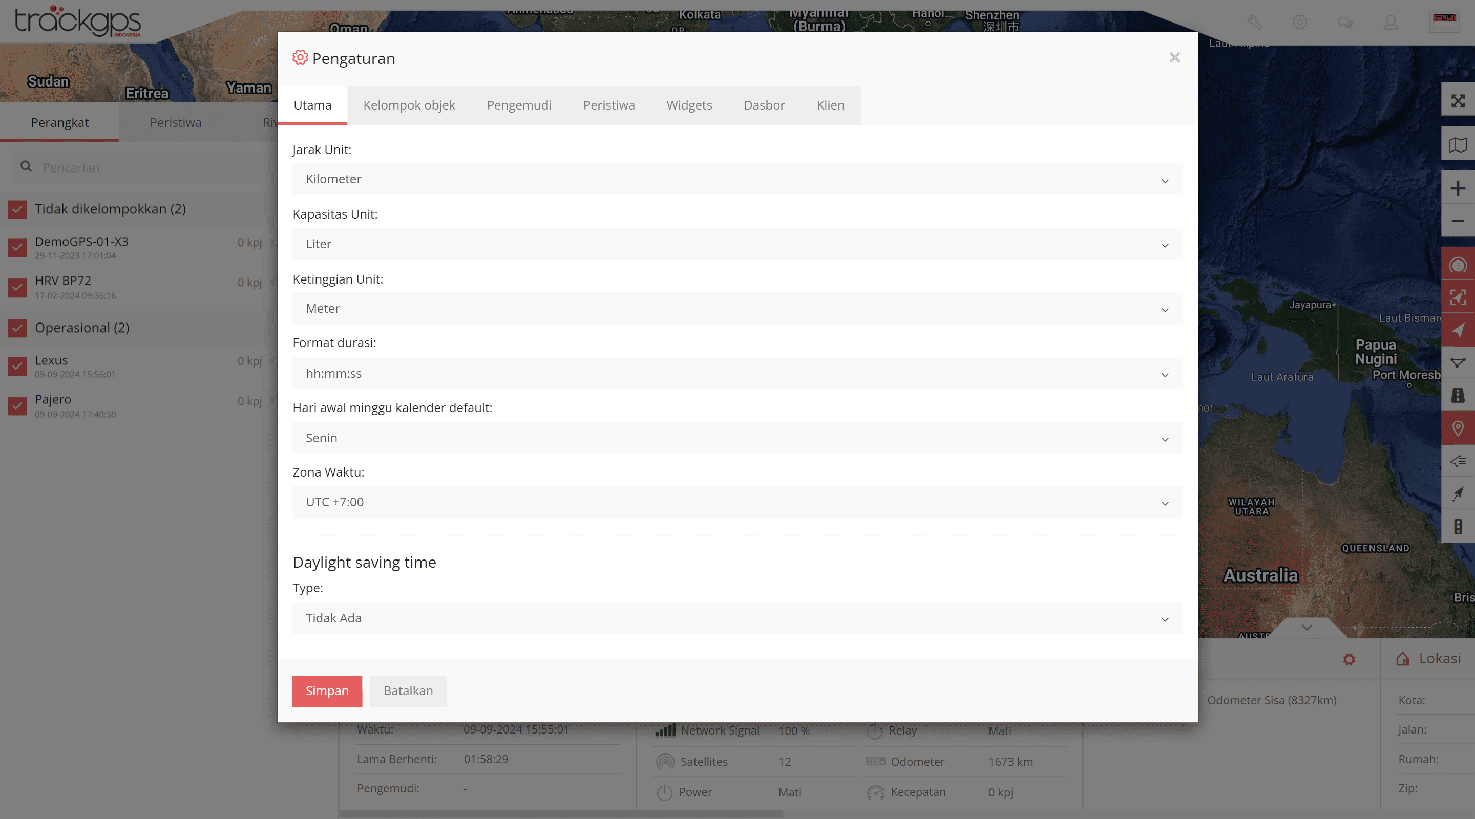
Task: Click the Odometer Sisa (8327km) text
Action: [1272, 700]
